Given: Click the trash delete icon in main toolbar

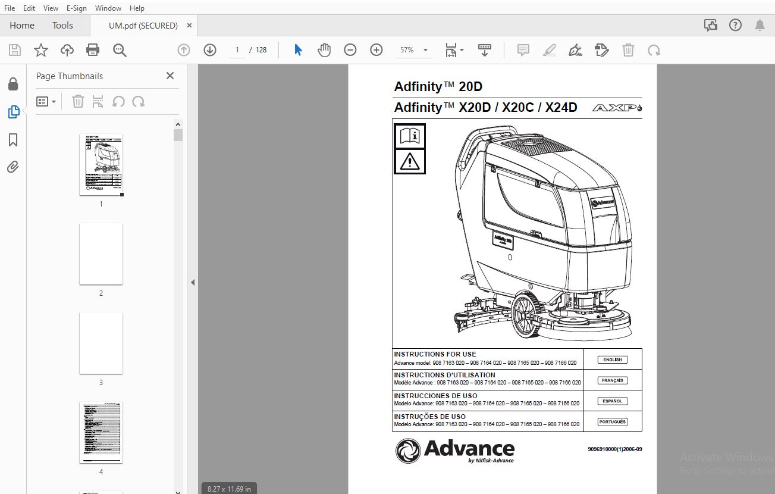Looking at the screenshot, I should point(628,51).
